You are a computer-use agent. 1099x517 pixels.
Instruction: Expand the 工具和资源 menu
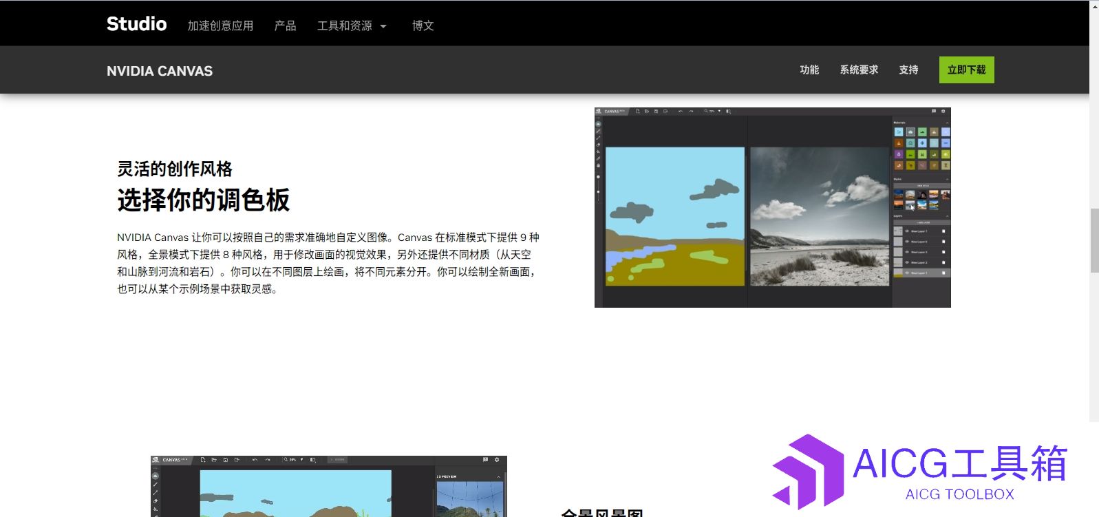[351, 25]
